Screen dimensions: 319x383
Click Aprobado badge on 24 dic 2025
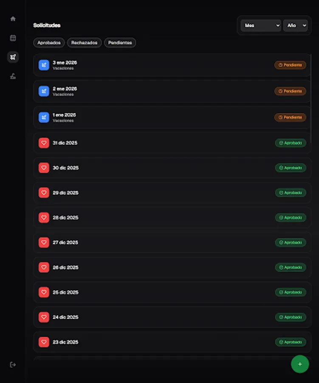tap(291, 317)
